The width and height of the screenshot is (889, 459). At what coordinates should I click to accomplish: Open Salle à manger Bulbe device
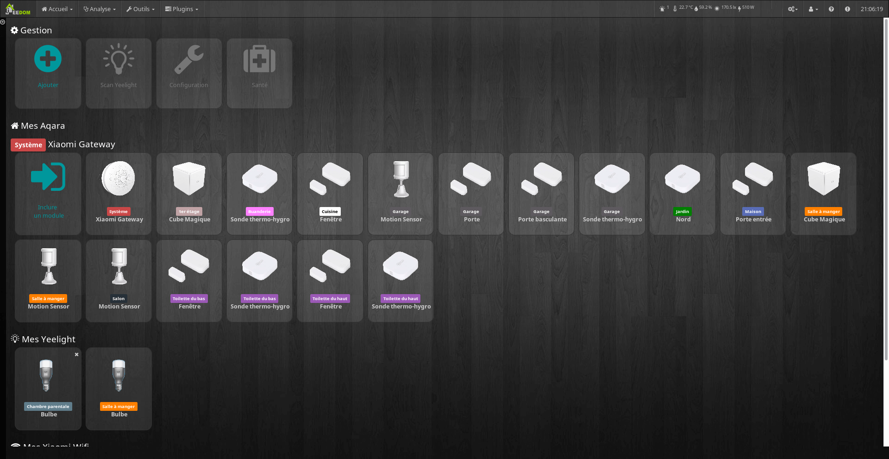click(119, 389)
